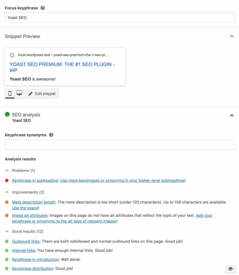The width and height of the screenshot is (239, 275).
Task: Click inside the Keyphrase synonyms field
Action: click(120, 144)
